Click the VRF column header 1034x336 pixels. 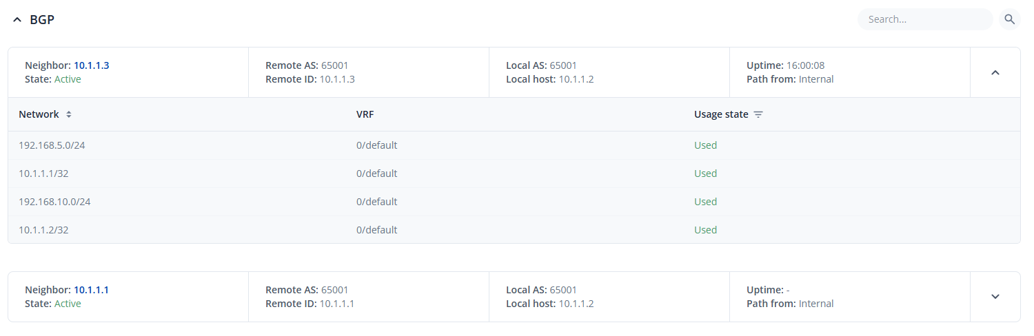tap(365, 114)
